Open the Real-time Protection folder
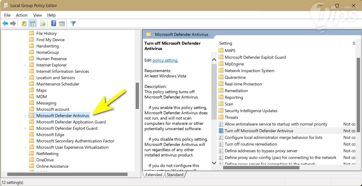Screen dimensions: 362x186 point(243,84)
